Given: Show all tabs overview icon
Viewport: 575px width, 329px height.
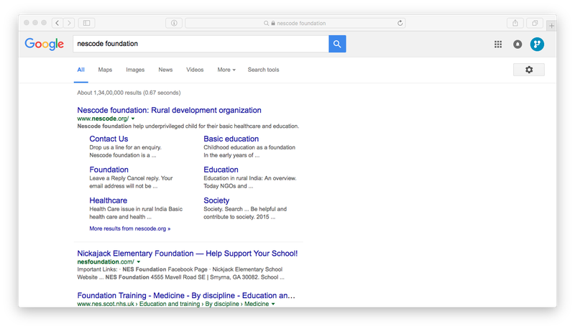Looking at the screenshot, I should (535, 23).
